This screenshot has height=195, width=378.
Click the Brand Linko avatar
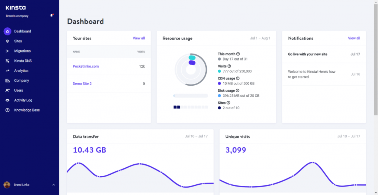pyautogui.click(x=7, y=185)
